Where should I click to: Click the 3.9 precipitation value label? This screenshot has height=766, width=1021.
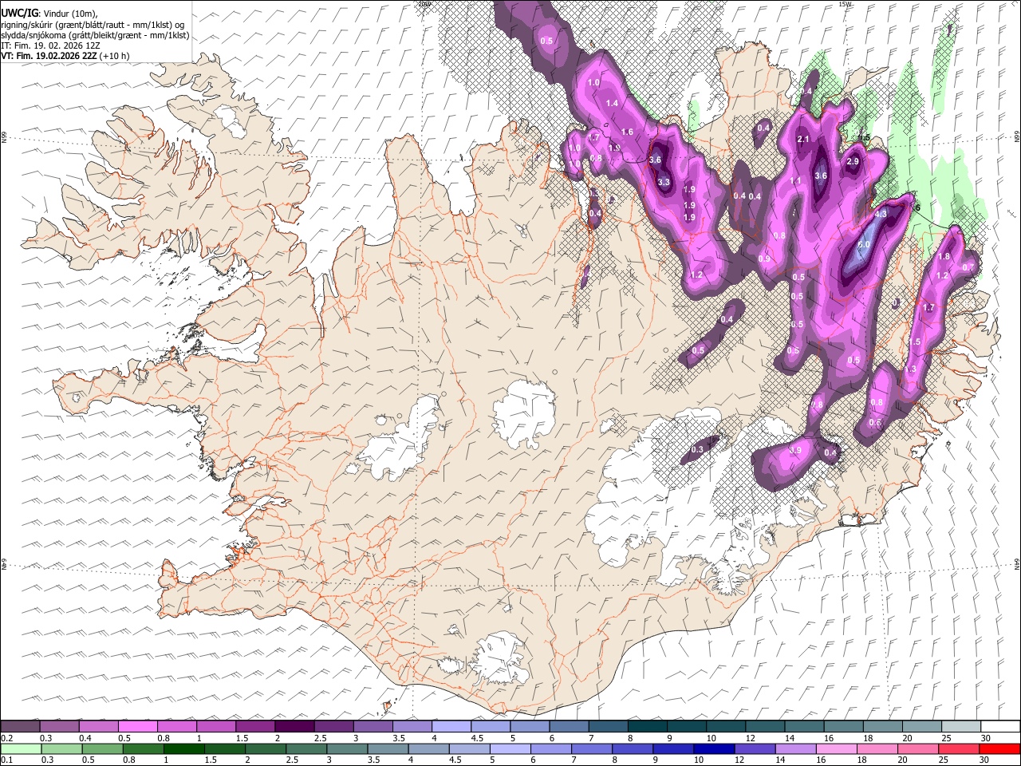point(795,451)
